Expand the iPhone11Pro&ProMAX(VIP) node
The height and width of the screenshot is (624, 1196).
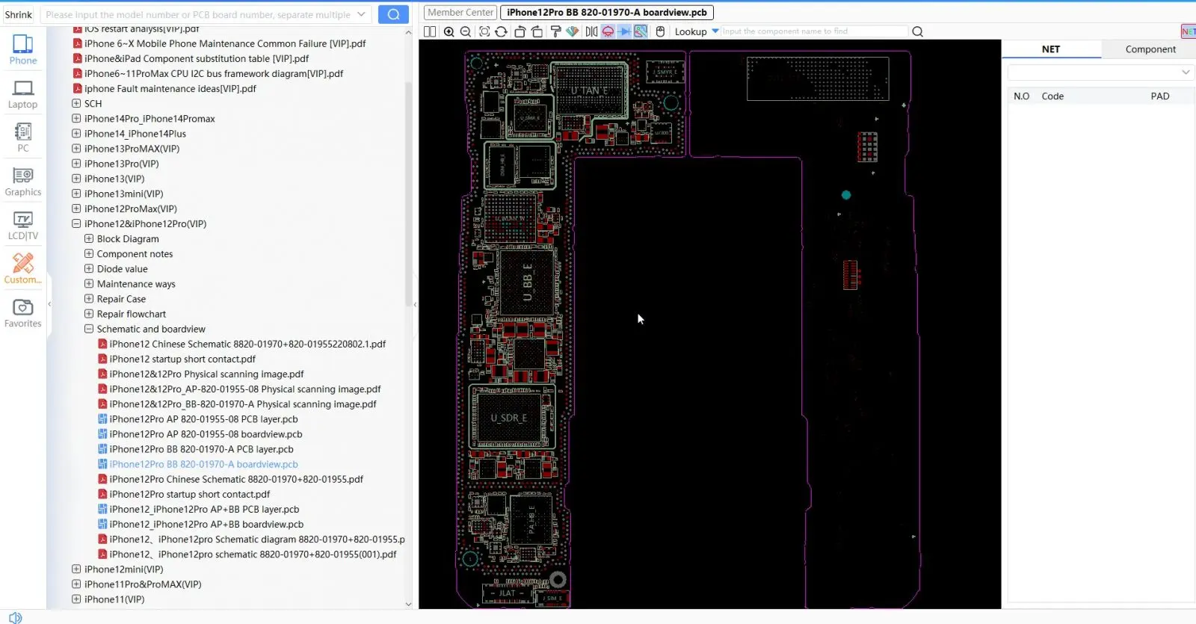point(76,584)
